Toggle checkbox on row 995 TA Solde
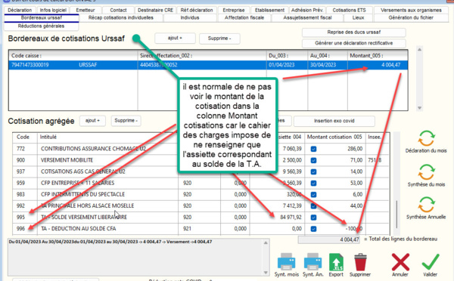Screen dimensions: 454x281 pos(313,218)
